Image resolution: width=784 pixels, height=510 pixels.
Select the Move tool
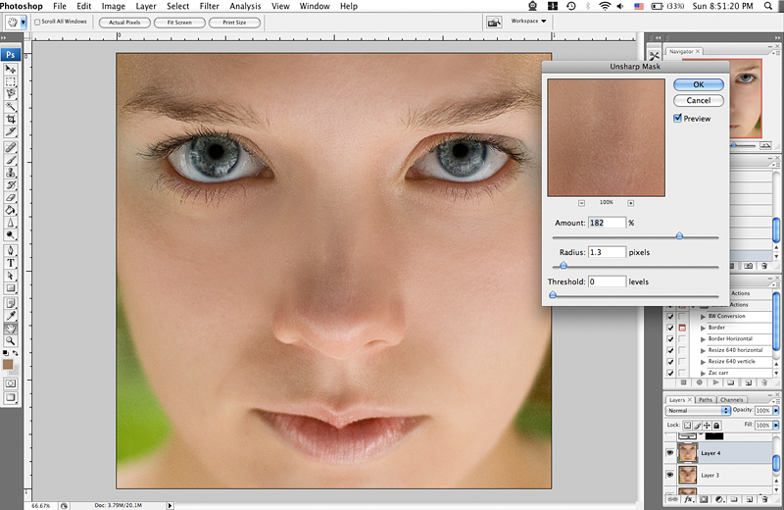point(11,69)
